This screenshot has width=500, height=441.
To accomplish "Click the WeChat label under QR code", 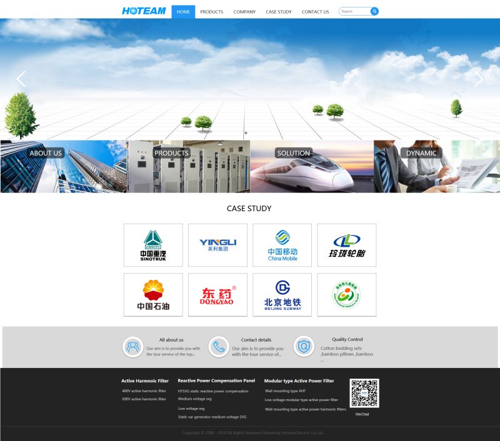I will [362, 414].
